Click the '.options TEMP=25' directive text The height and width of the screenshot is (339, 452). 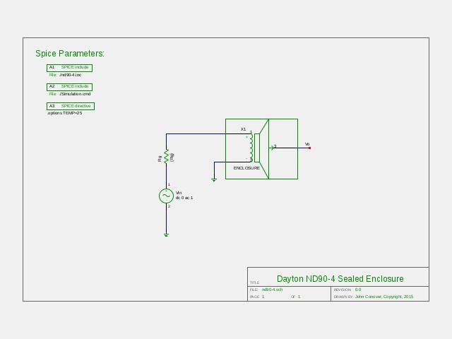65,113
